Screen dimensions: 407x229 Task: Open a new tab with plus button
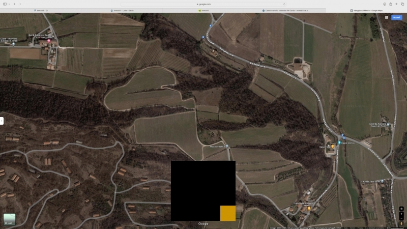coord(396,4)
